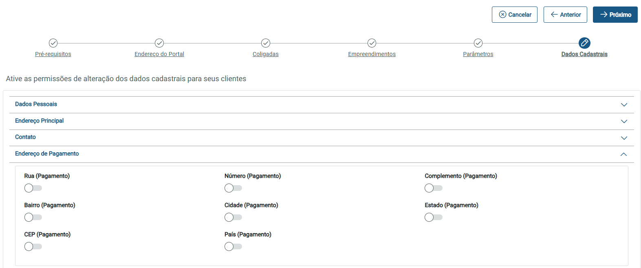Image resolution: width=641 pixels, height=268 pixels.
Task: Turn on Número (Pagamento) switch
Action: click(x=233, y=188)
